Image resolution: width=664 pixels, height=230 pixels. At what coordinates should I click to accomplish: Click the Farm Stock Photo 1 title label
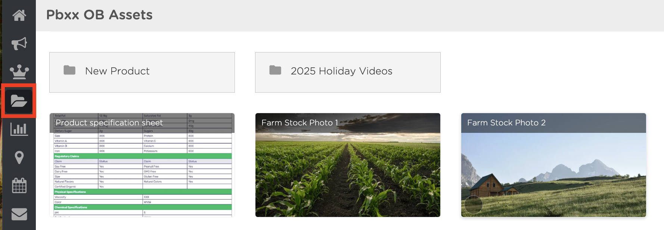tap(300, 123)
